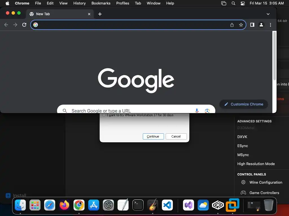Screen dimensions: 289x216
Task: Open TextEdit from the Dock
Action: [123, 205]
